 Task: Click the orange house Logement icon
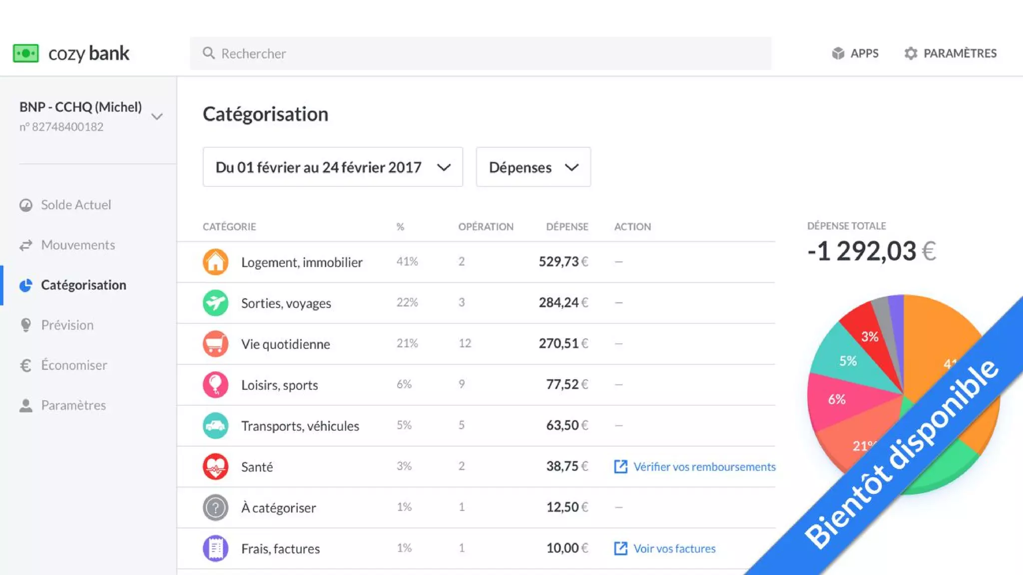point(215,262)
